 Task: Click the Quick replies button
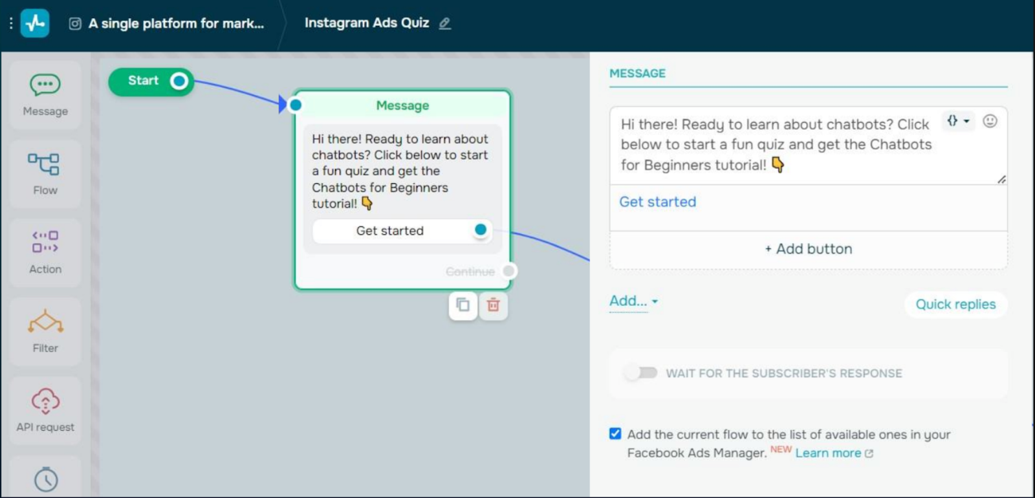(955, 304)
